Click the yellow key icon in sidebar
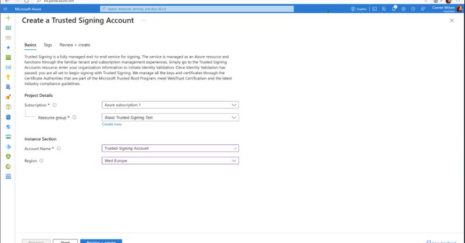Screen dimensions: 465x243 [8, 77]
